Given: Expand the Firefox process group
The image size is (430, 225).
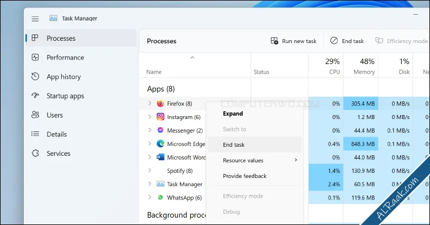Looking at the screenshot, I should [x=149, y=103].
